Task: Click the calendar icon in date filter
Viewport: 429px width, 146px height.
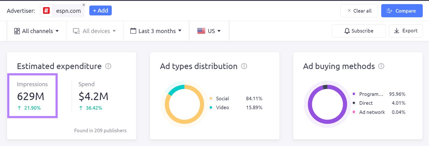Action: coord(133,31)
